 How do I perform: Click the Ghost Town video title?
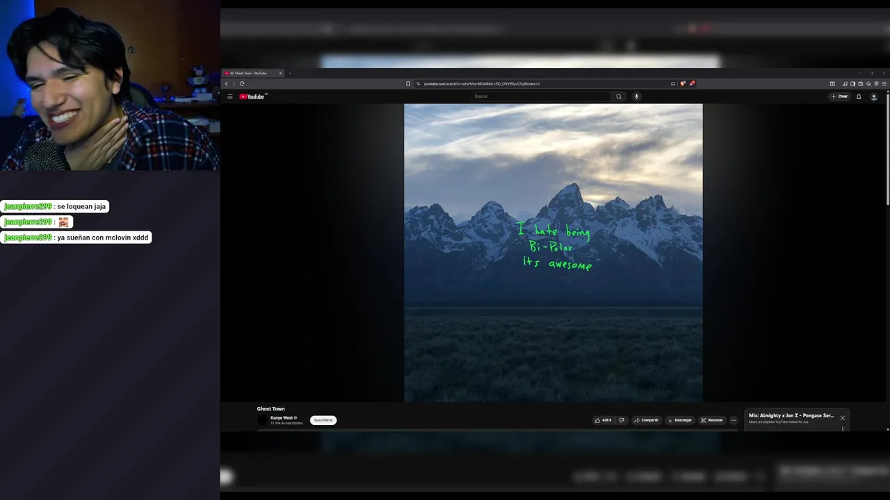[x=270, y=409]
